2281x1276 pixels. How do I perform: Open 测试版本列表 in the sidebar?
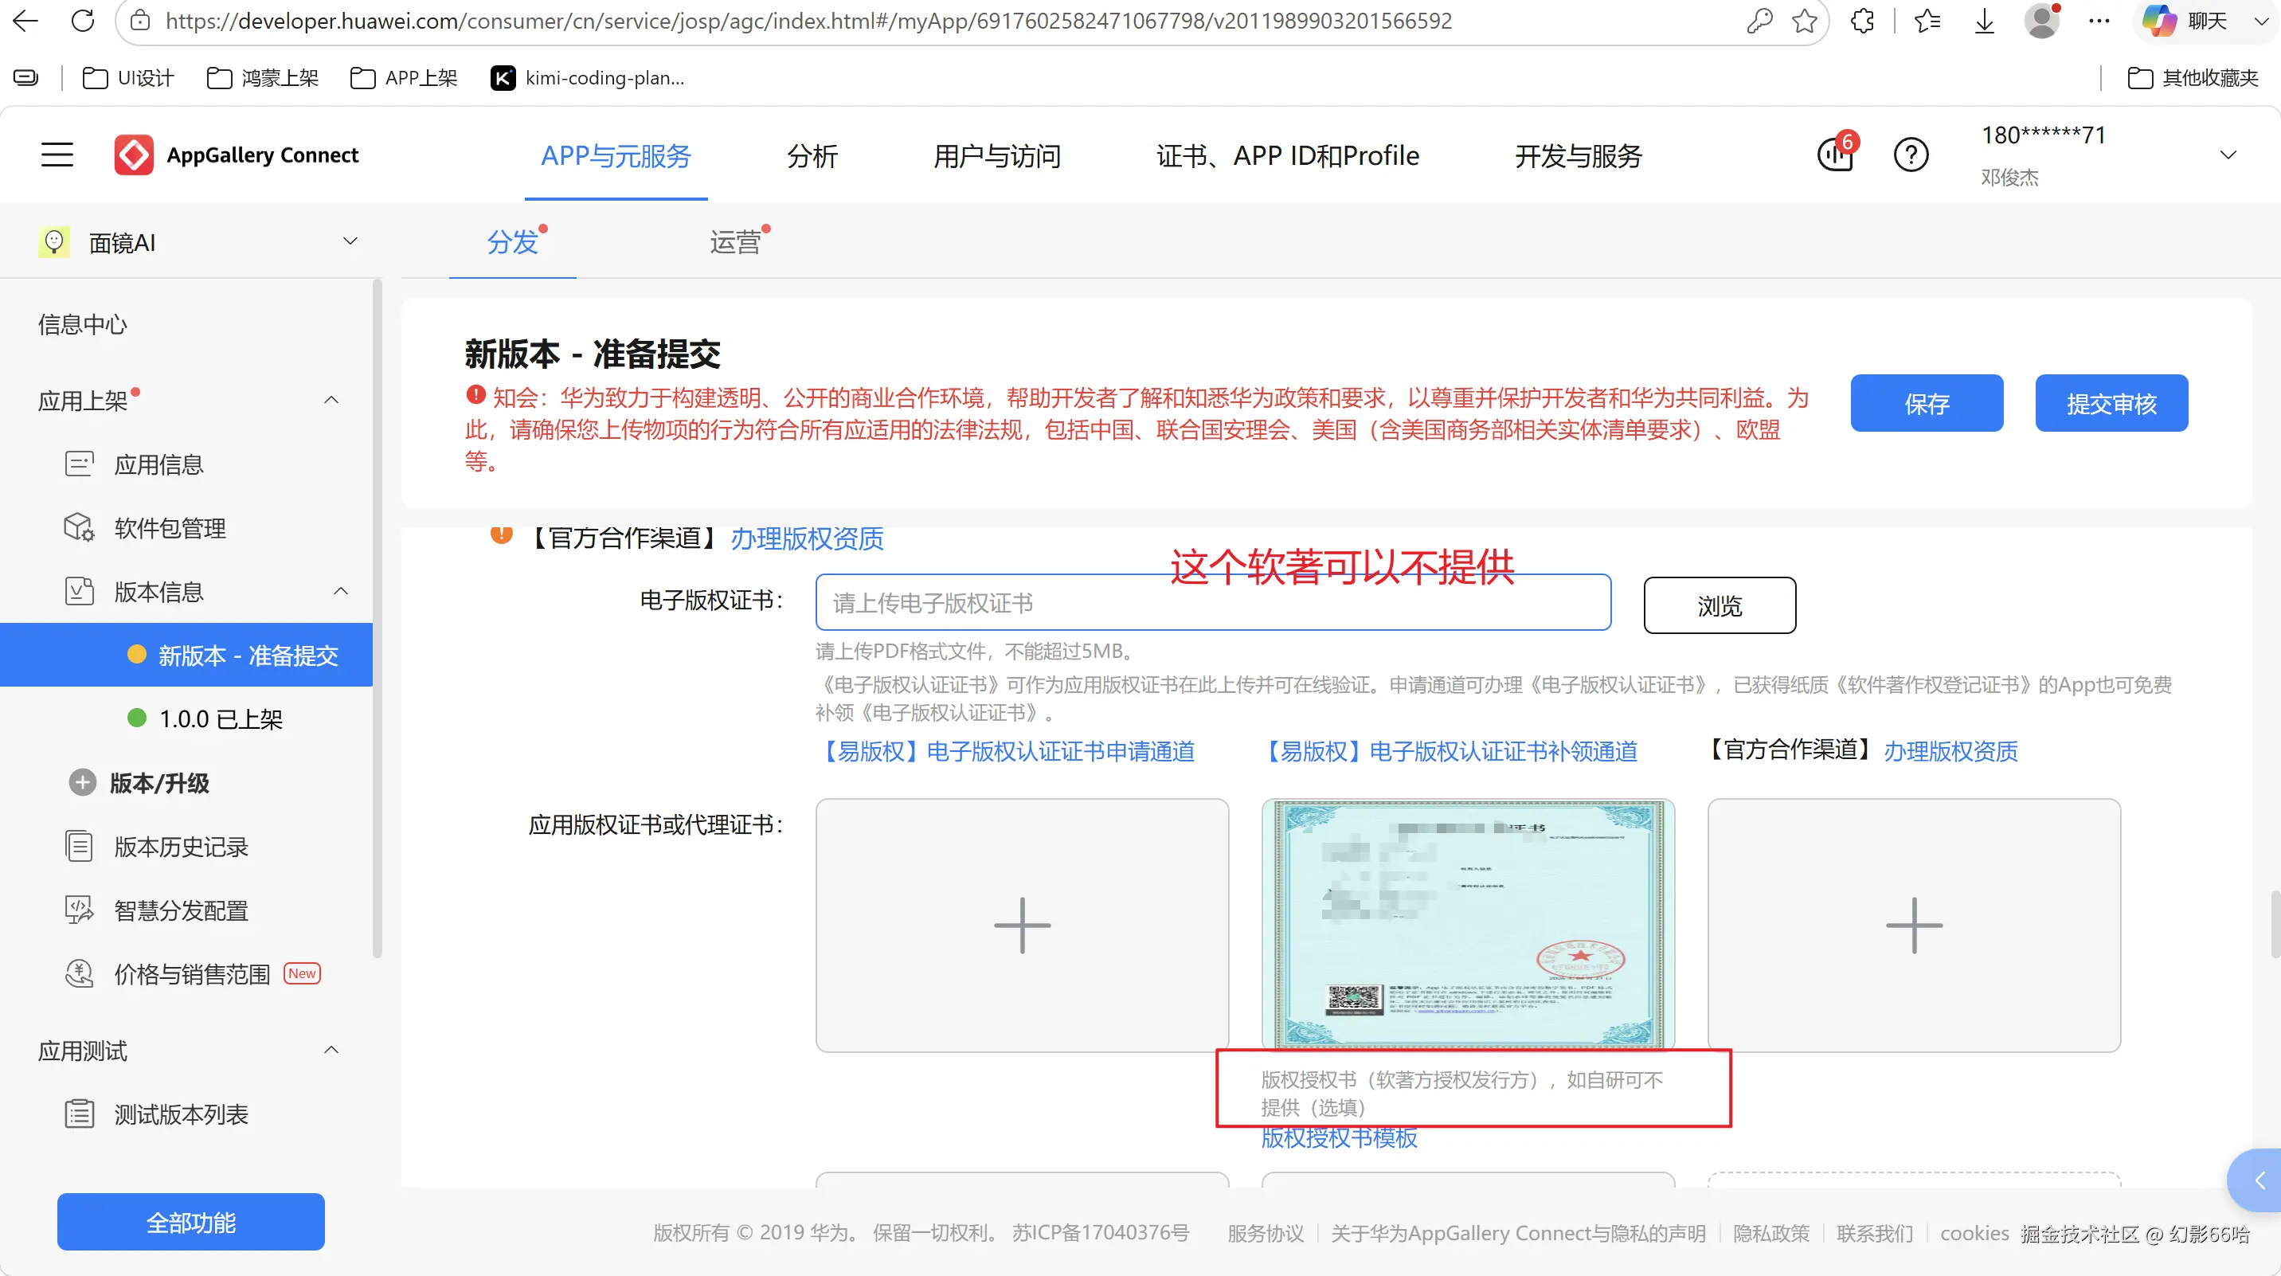pos(181,1114)
